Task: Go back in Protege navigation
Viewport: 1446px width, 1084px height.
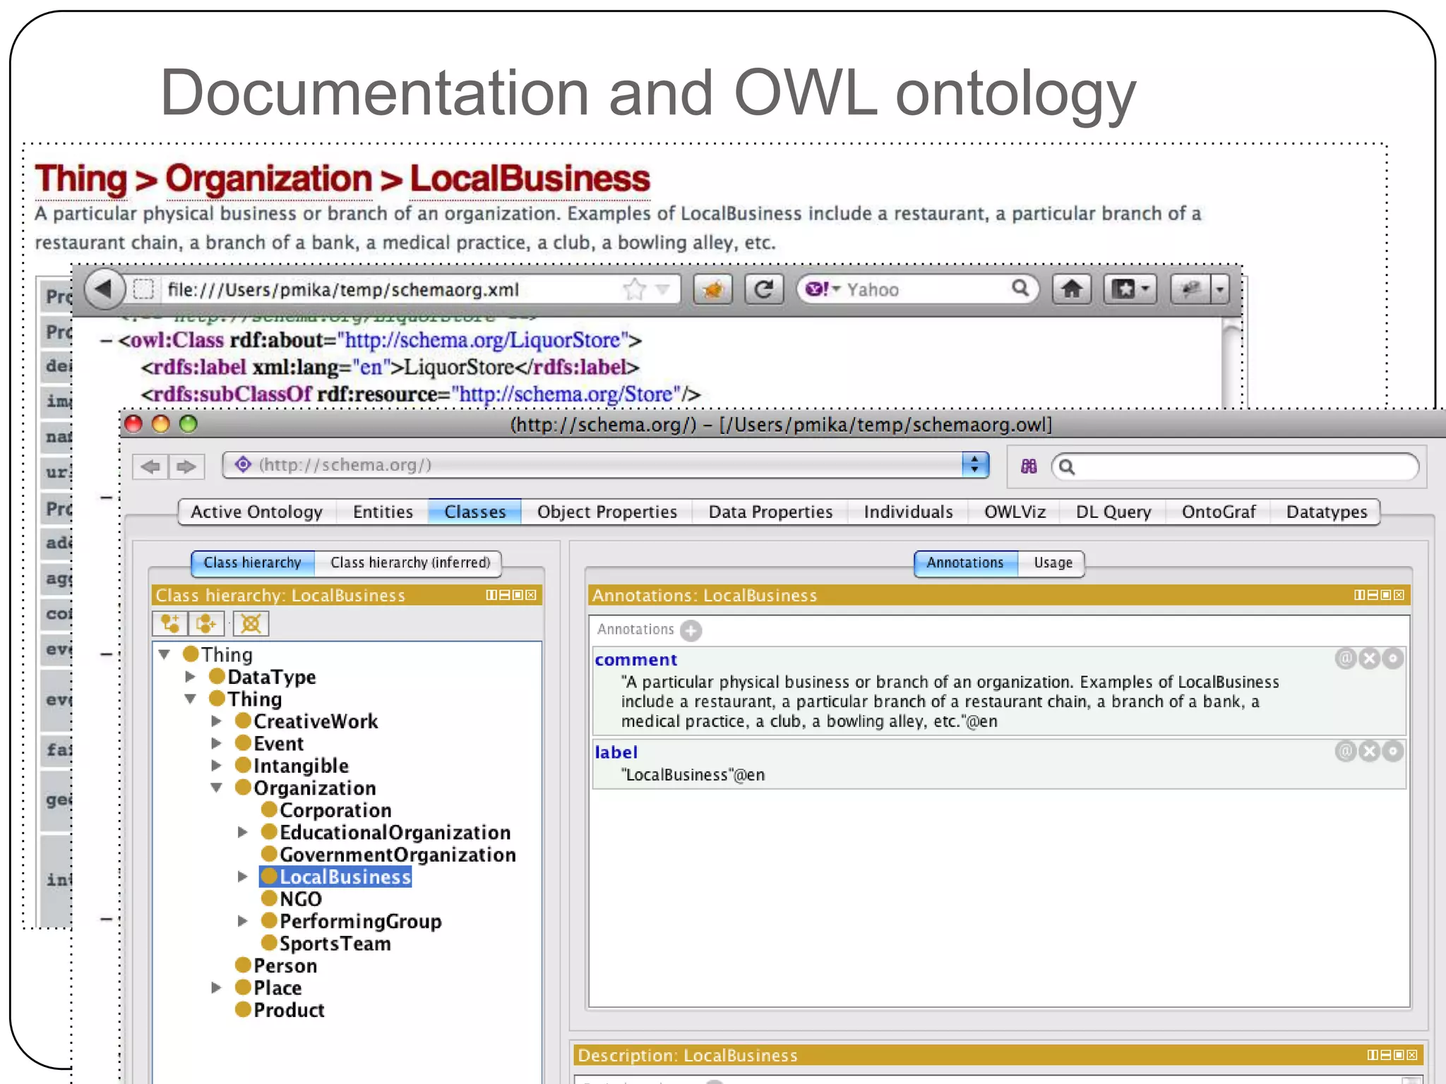Action: tap(150, 466)
